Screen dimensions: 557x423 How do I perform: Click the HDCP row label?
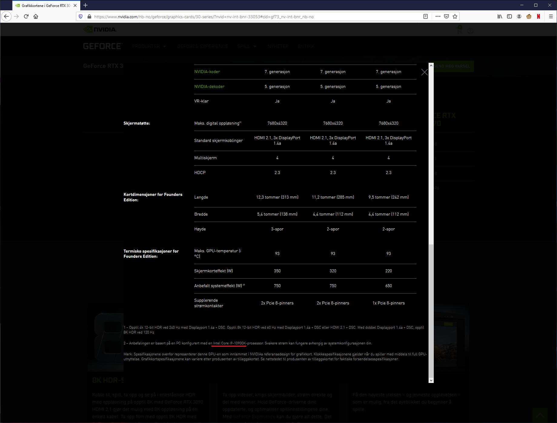pyautogui.click(x=200, y=173)
